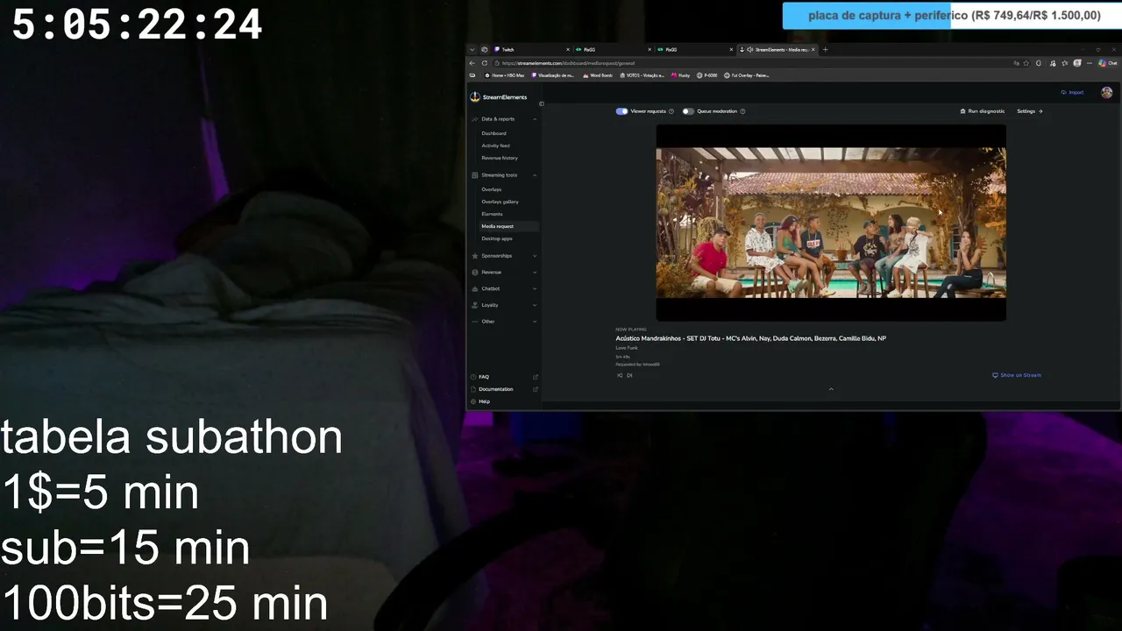Open the FAQ external link icon
The height and width of the screenshot is (631, 1122).
click(536, 377)
